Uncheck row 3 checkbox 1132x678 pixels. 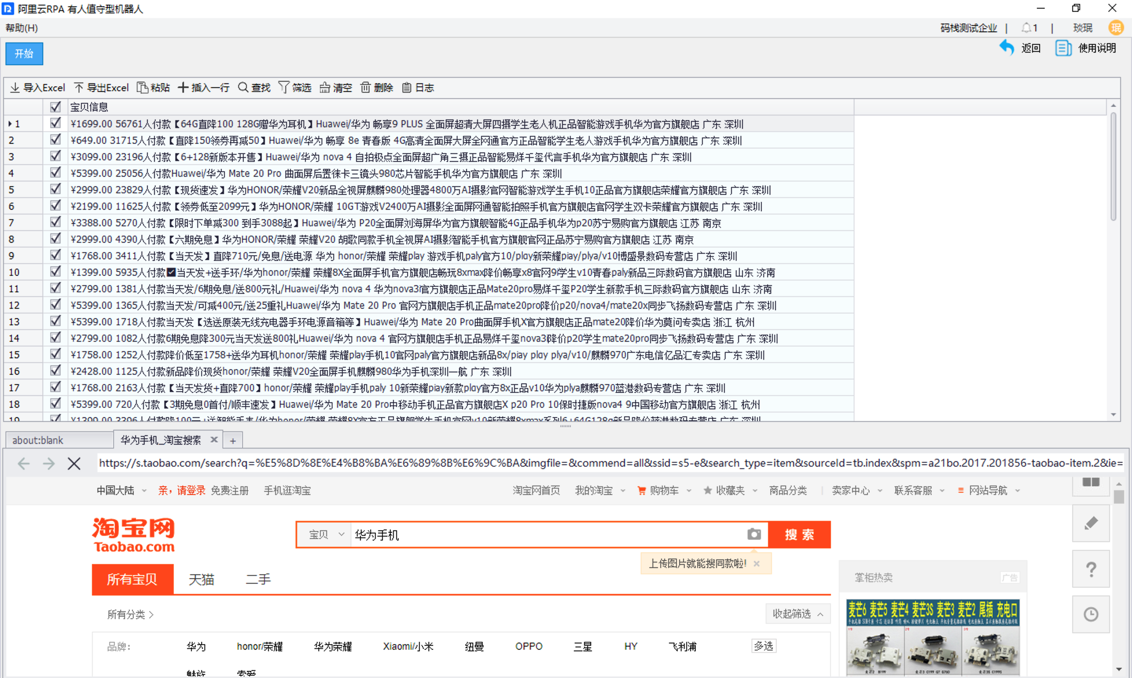coord(55,156)
